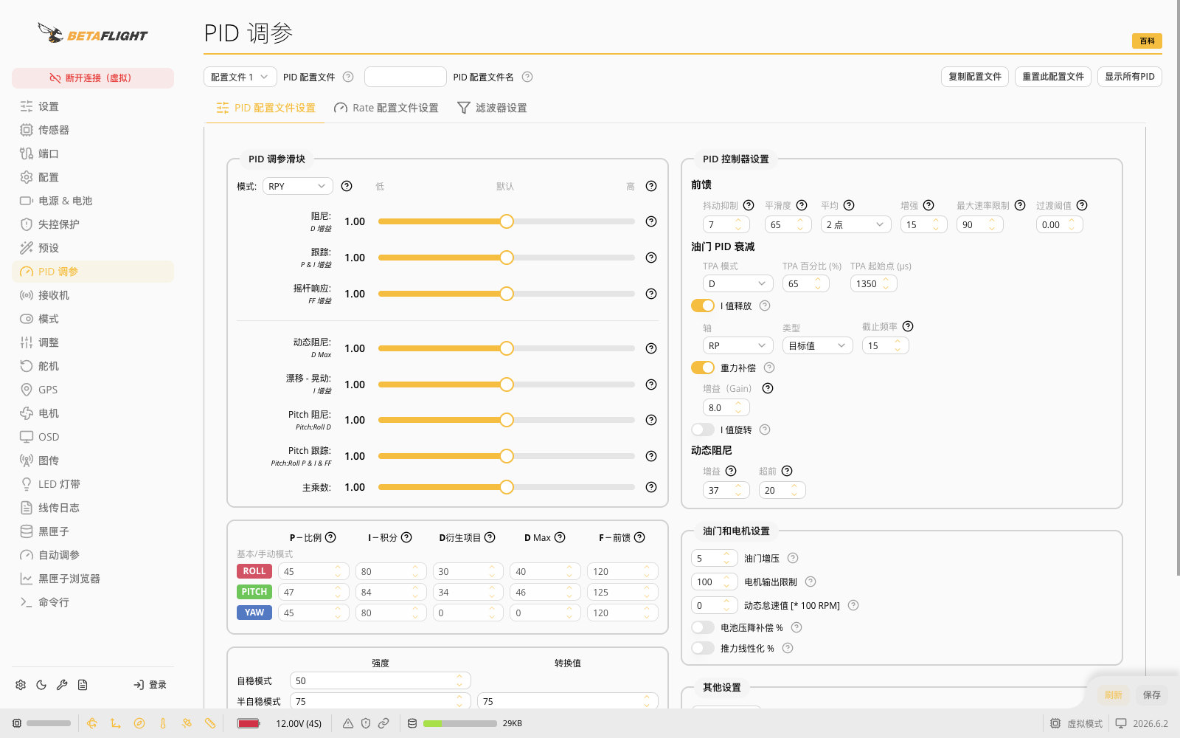Click the 复制配置文件 button
This screenshot has height=738, width=1180.
coord(975,77)
